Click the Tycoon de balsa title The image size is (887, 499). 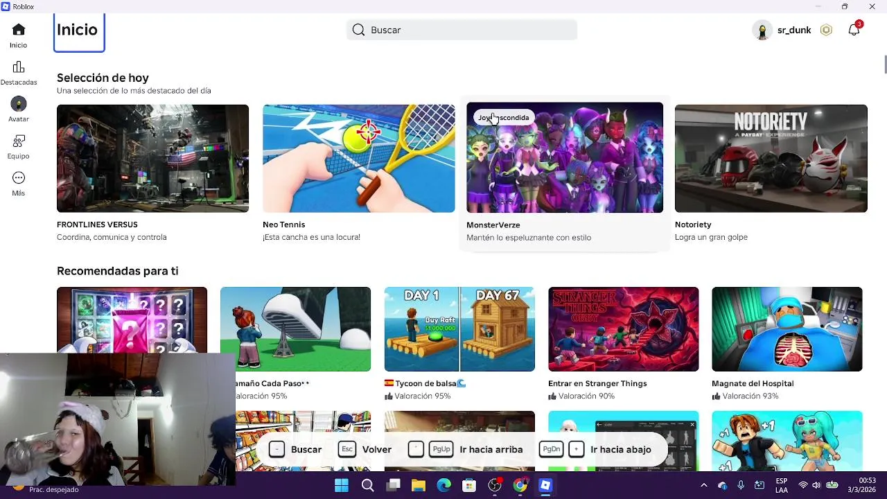point(425,383)
